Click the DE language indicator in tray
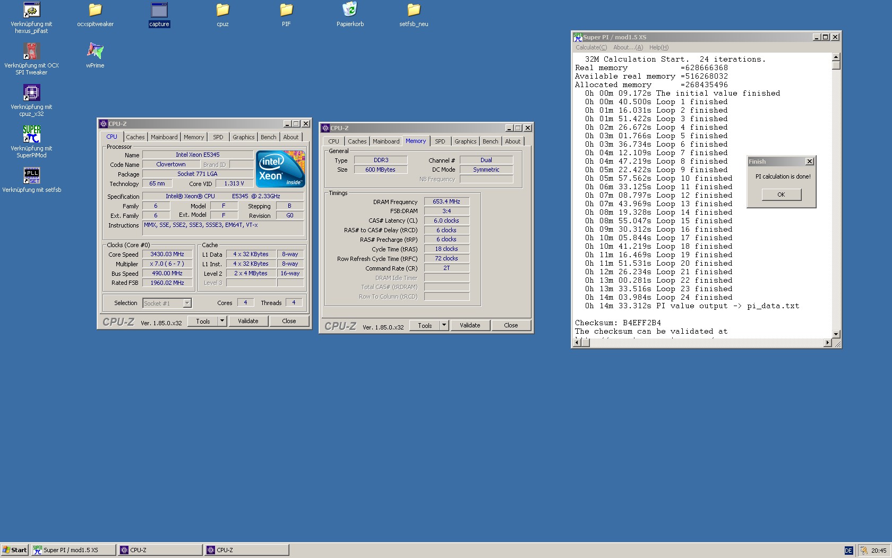Viewport: 892px width, 558px height. pos(848,551)
